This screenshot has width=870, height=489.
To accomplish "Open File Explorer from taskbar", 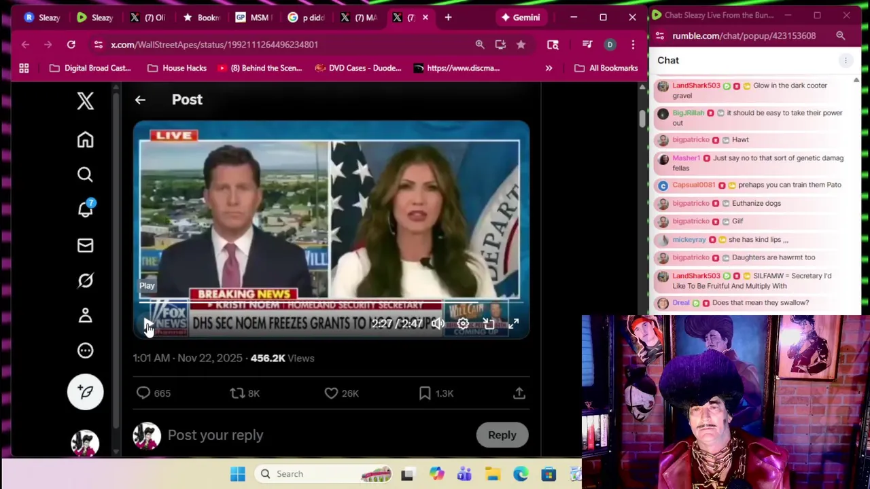I will tap(493, 474).
